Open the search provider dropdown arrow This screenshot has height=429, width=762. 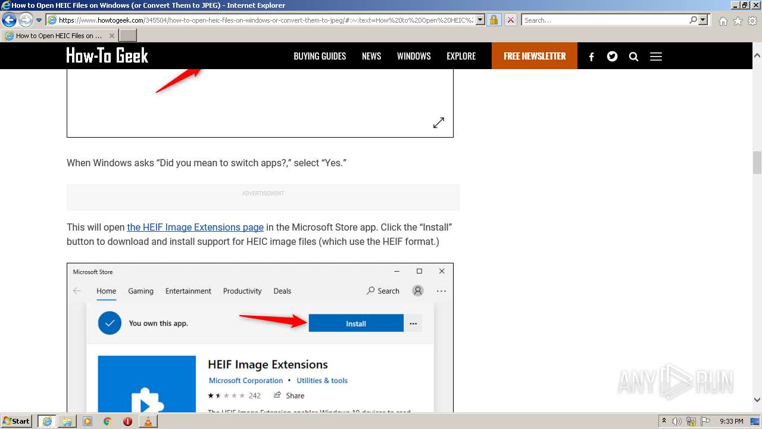click(x=704, y=20)
